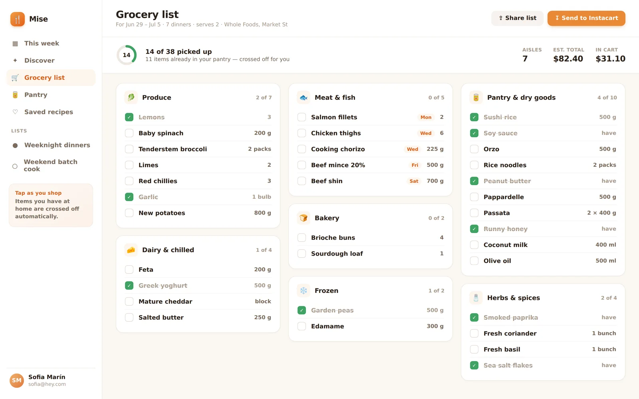Click the $82.40 estimated total
The height and width of the screenshot is (399, 639).
pyautogui.click(x=568, y=59)
